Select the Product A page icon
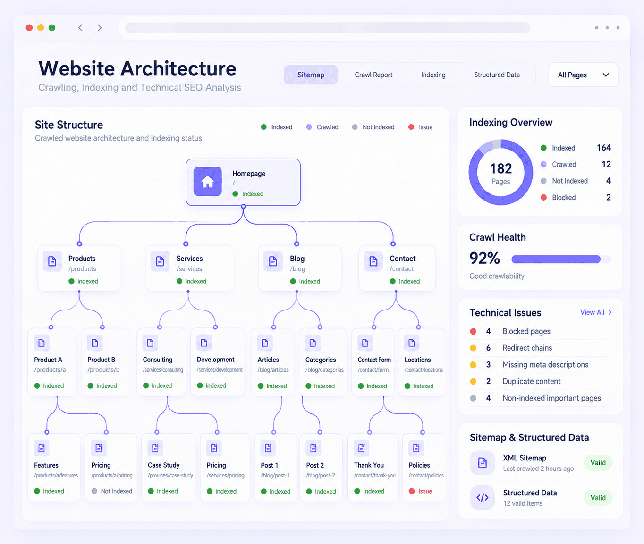This screenshot has height=544, width=644. [42, 343]
